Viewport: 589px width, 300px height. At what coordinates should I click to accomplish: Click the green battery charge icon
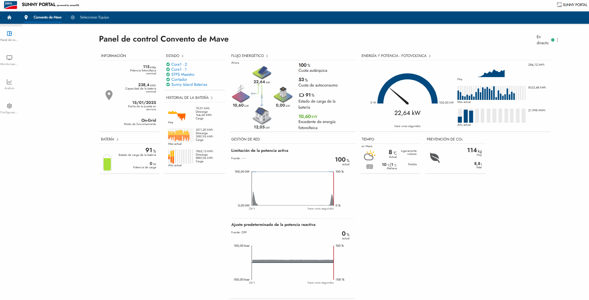coord(107,163)
